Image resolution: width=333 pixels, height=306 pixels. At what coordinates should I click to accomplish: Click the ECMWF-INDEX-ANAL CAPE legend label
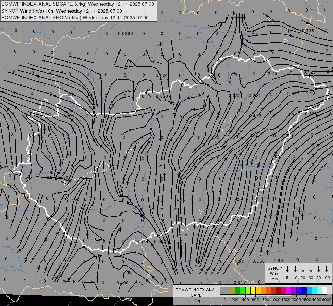point(196,292)
